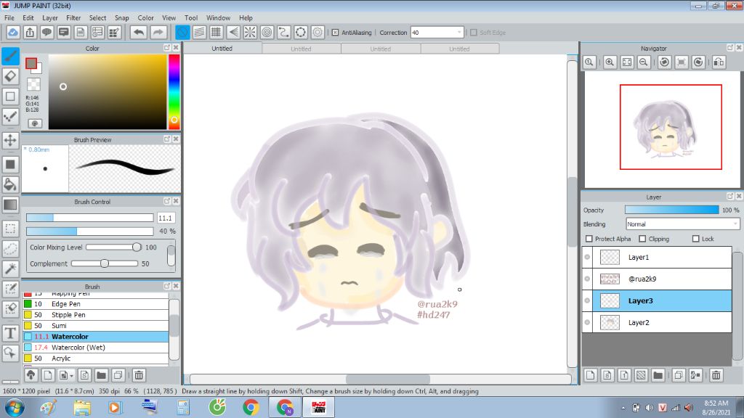Image resolution: width=744 pixels, height=418 pixels.
Task: Enable curve snap
Action: click(284, 32)
